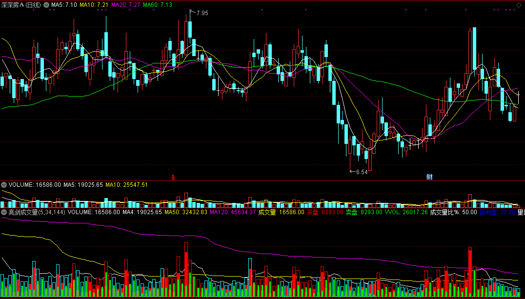Click the 买盘: 8293.00 label
Viewport: 525px width, 299px height.
pos(325,212)
